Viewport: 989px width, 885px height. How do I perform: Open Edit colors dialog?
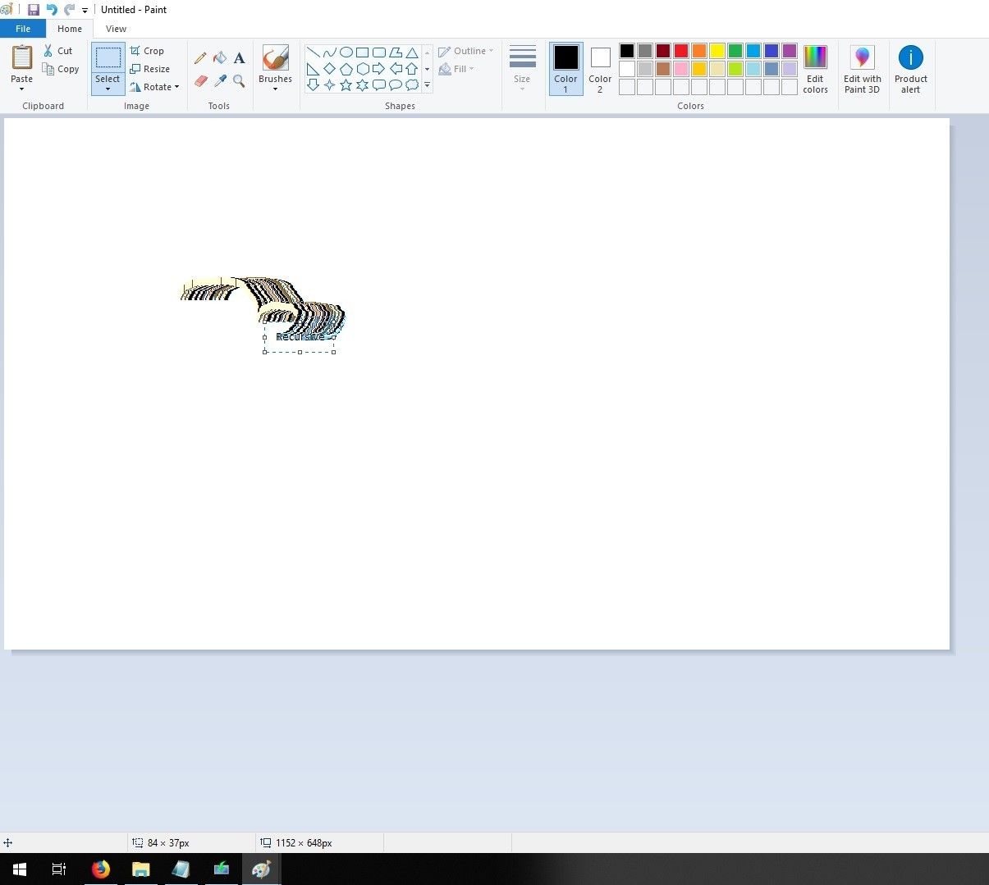click(815, 69)
